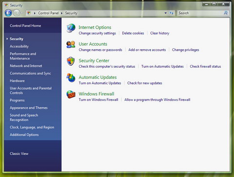
Task: Click the Internet Options globe icon
Action: pos(71,28)
